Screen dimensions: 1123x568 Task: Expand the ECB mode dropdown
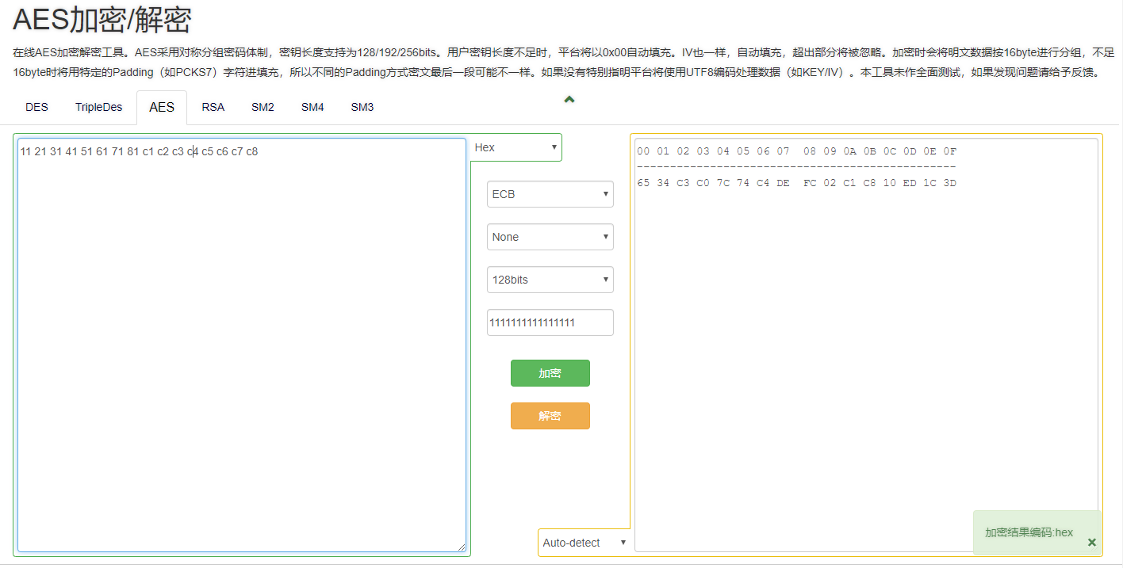(550, 194)
